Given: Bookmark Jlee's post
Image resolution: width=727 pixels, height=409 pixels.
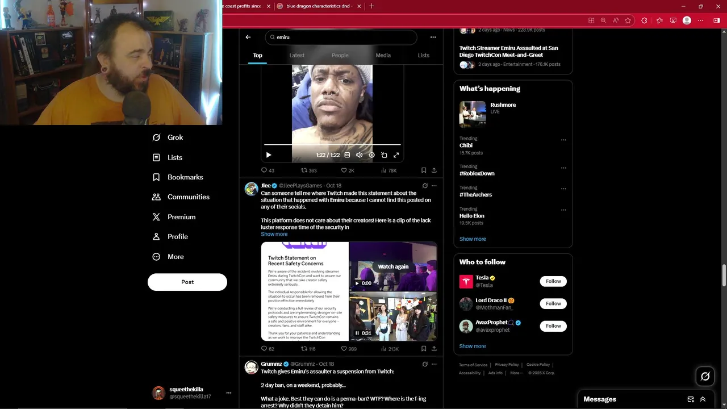Looking at the screenshot, I should (x=424, y=349).
